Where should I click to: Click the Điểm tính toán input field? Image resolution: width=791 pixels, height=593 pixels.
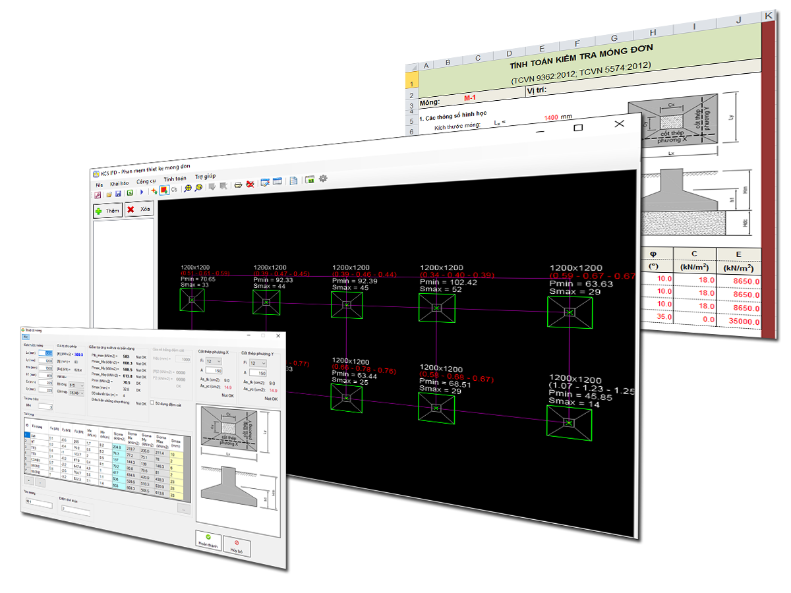point(76,509)
